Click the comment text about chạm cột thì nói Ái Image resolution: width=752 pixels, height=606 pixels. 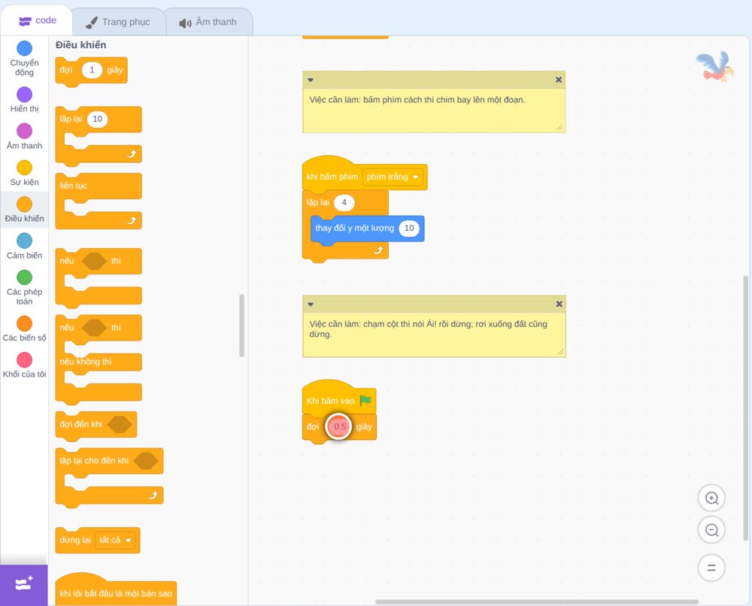click(429, 329)
